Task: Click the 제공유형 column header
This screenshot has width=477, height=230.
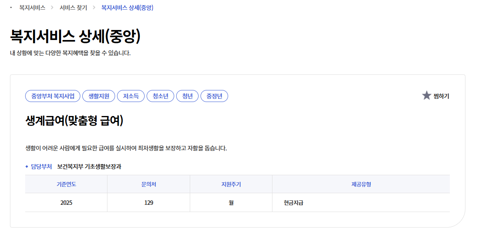Action: point(361,184)
